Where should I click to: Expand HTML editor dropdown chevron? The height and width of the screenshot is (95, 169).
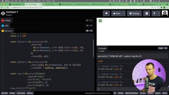(91, 20)
